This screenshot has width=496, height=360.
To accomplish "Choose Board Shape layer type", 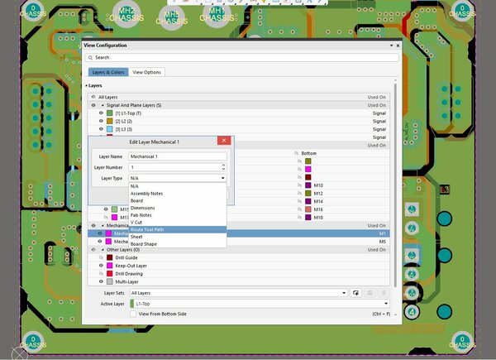I will 178,244.
